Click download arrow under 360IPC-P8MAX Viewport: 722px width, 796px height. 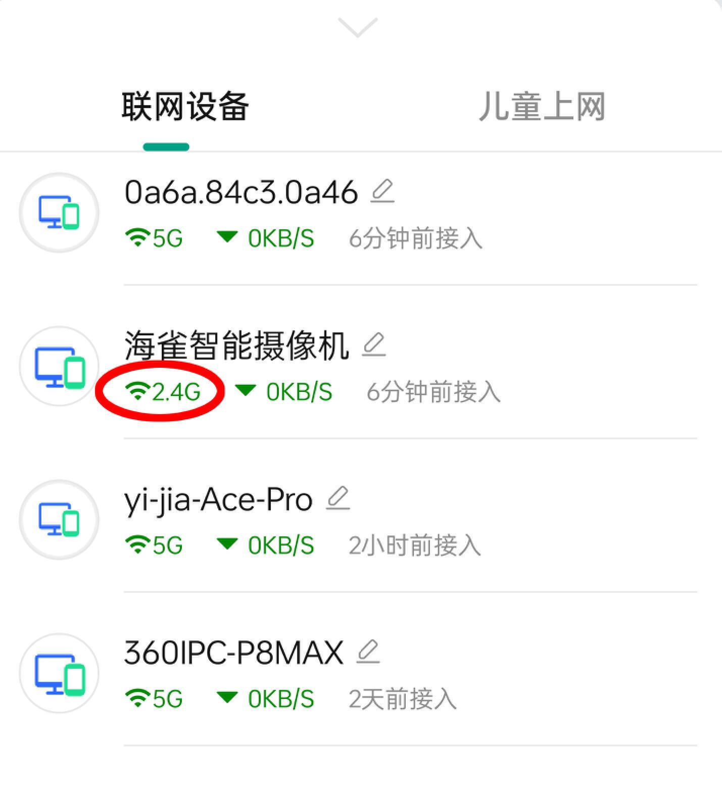point(227,698)
